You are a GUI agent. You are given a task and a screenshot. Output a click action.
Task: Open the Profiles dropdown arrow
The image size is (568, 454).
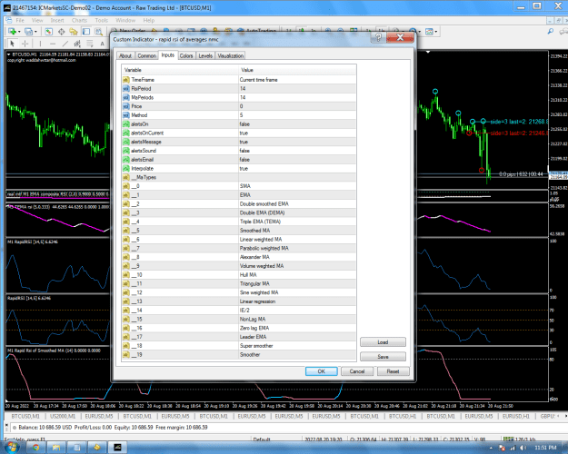click(35, 32)
